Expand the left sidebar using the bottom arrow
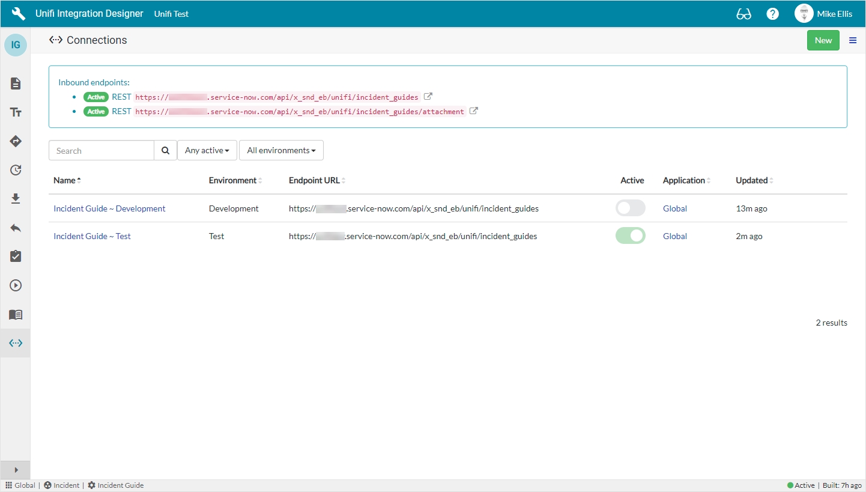This screenshot has width=866, height=492. click(x=16, y=470)
